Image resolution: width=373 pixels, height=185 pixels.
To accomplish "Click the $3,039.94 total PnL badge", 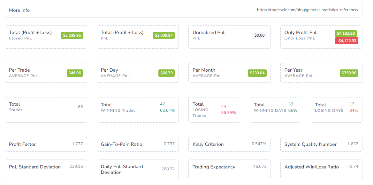I will click(164, 35).
